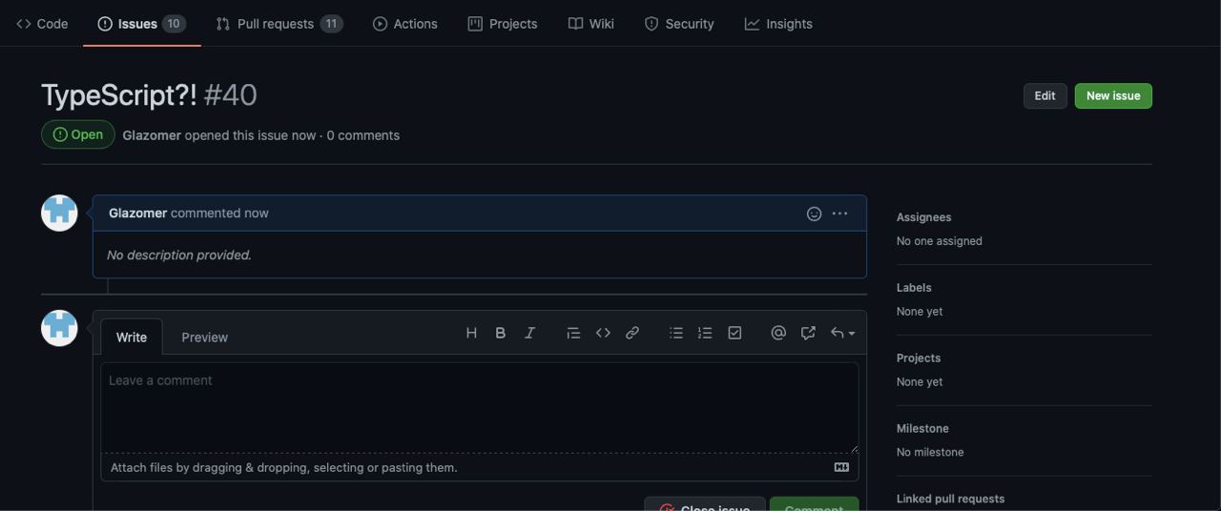Create a New issue
Image resolution: width=1221 pixels, height=511 pixels.
coord(1113,95)
